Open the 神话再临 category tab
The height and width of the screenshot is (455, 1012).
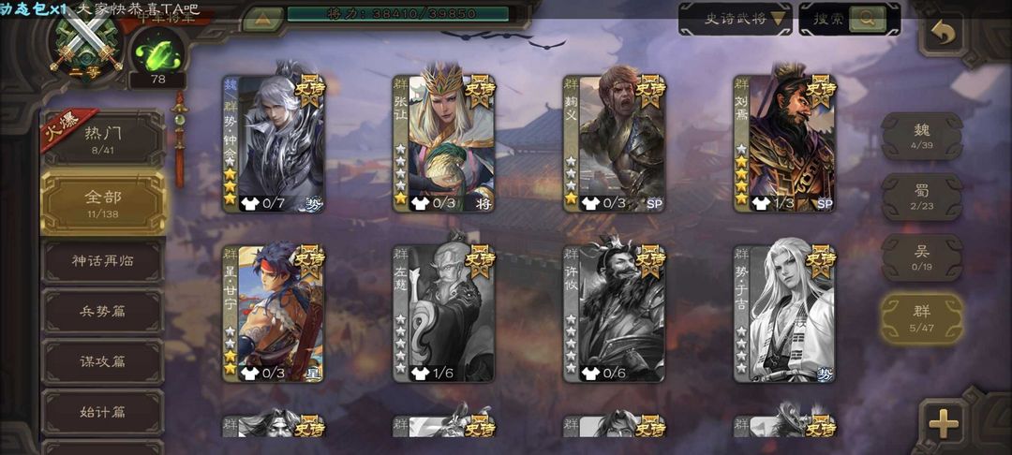103,261
